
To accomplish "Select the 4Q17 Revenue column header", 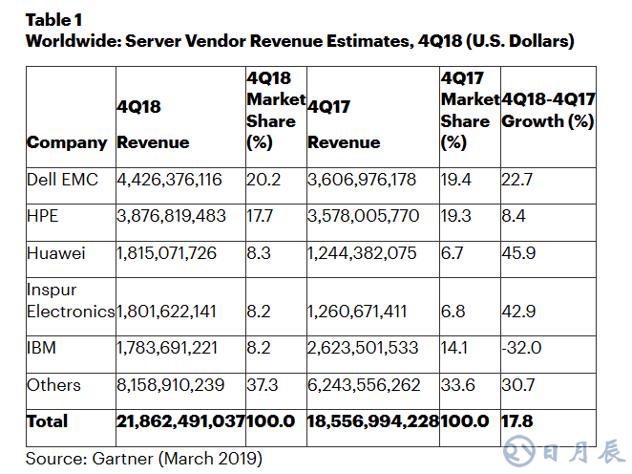I will click(344, 124).
